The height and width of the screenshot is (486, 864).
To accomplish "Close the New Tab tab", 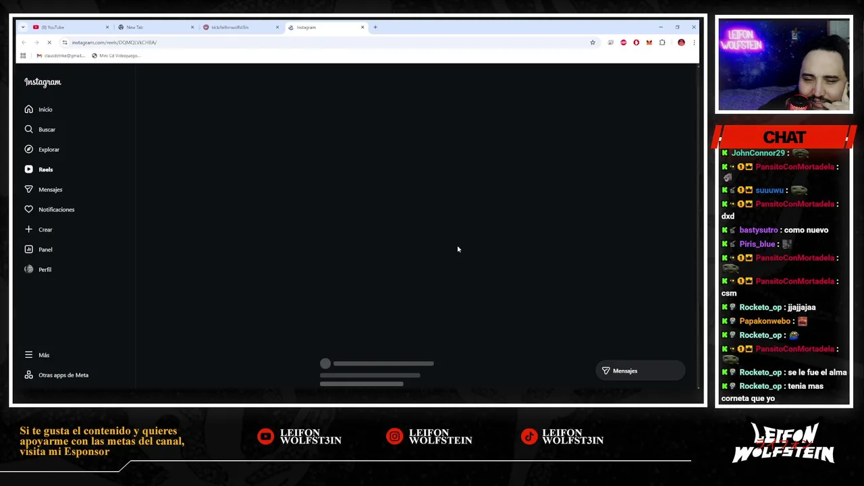I will tap(192, 27).
